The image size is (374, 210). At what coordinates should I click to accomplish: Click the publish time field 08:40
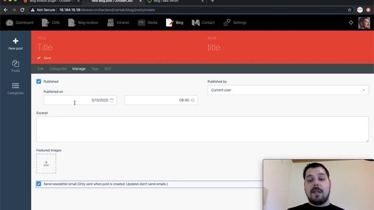coord(161,100)
